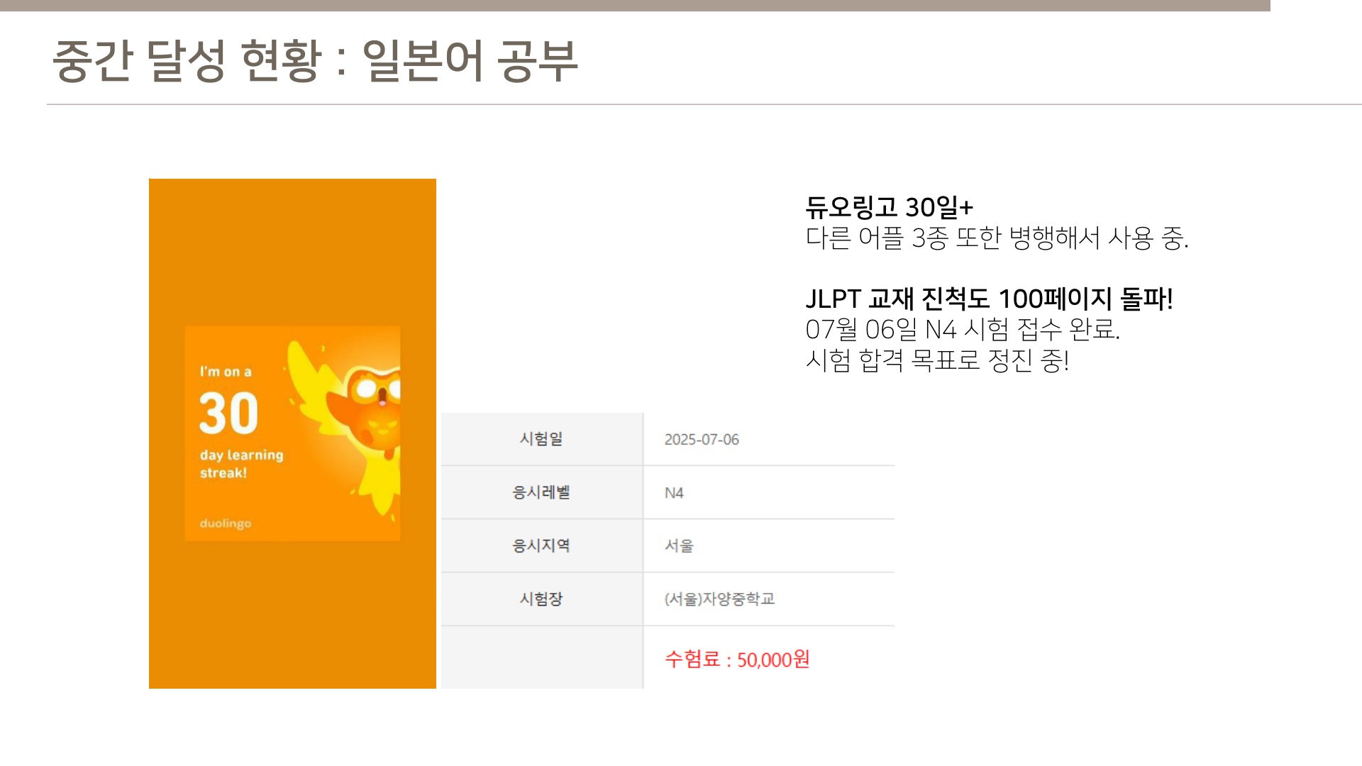Click the '서울' region value
This screenshot has width=1362, height=766.
(x=679, y=545)
